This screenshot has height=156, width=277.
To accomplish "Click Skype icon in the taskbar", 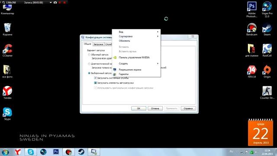I will pos(31,152).
